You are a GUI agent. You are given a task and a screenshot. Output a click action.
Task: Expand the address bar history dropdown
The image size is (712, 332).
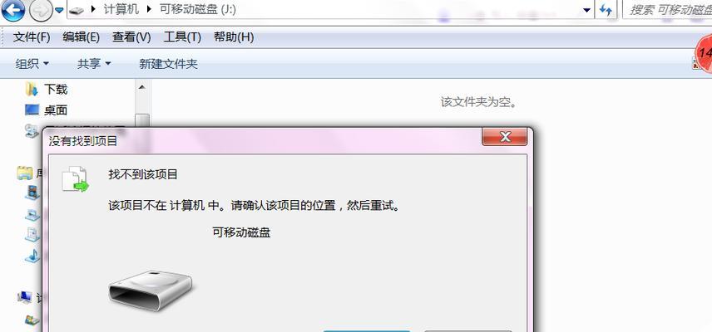586,10
